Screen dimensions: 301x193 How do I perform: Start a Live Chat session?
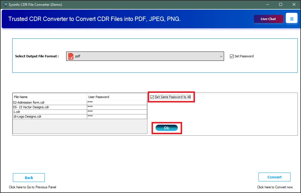268,19
